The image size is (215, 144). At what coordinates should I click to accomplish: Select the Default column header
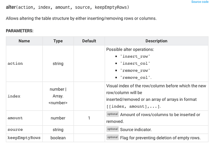pyautogui.click(x=89, y=41)
